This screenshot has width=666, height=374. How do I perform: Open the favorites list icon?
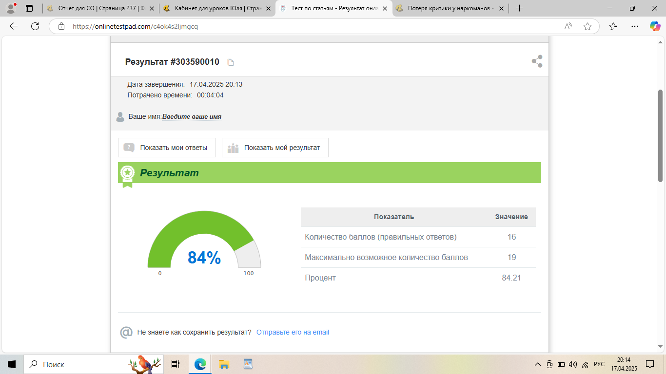pos(613,26)
